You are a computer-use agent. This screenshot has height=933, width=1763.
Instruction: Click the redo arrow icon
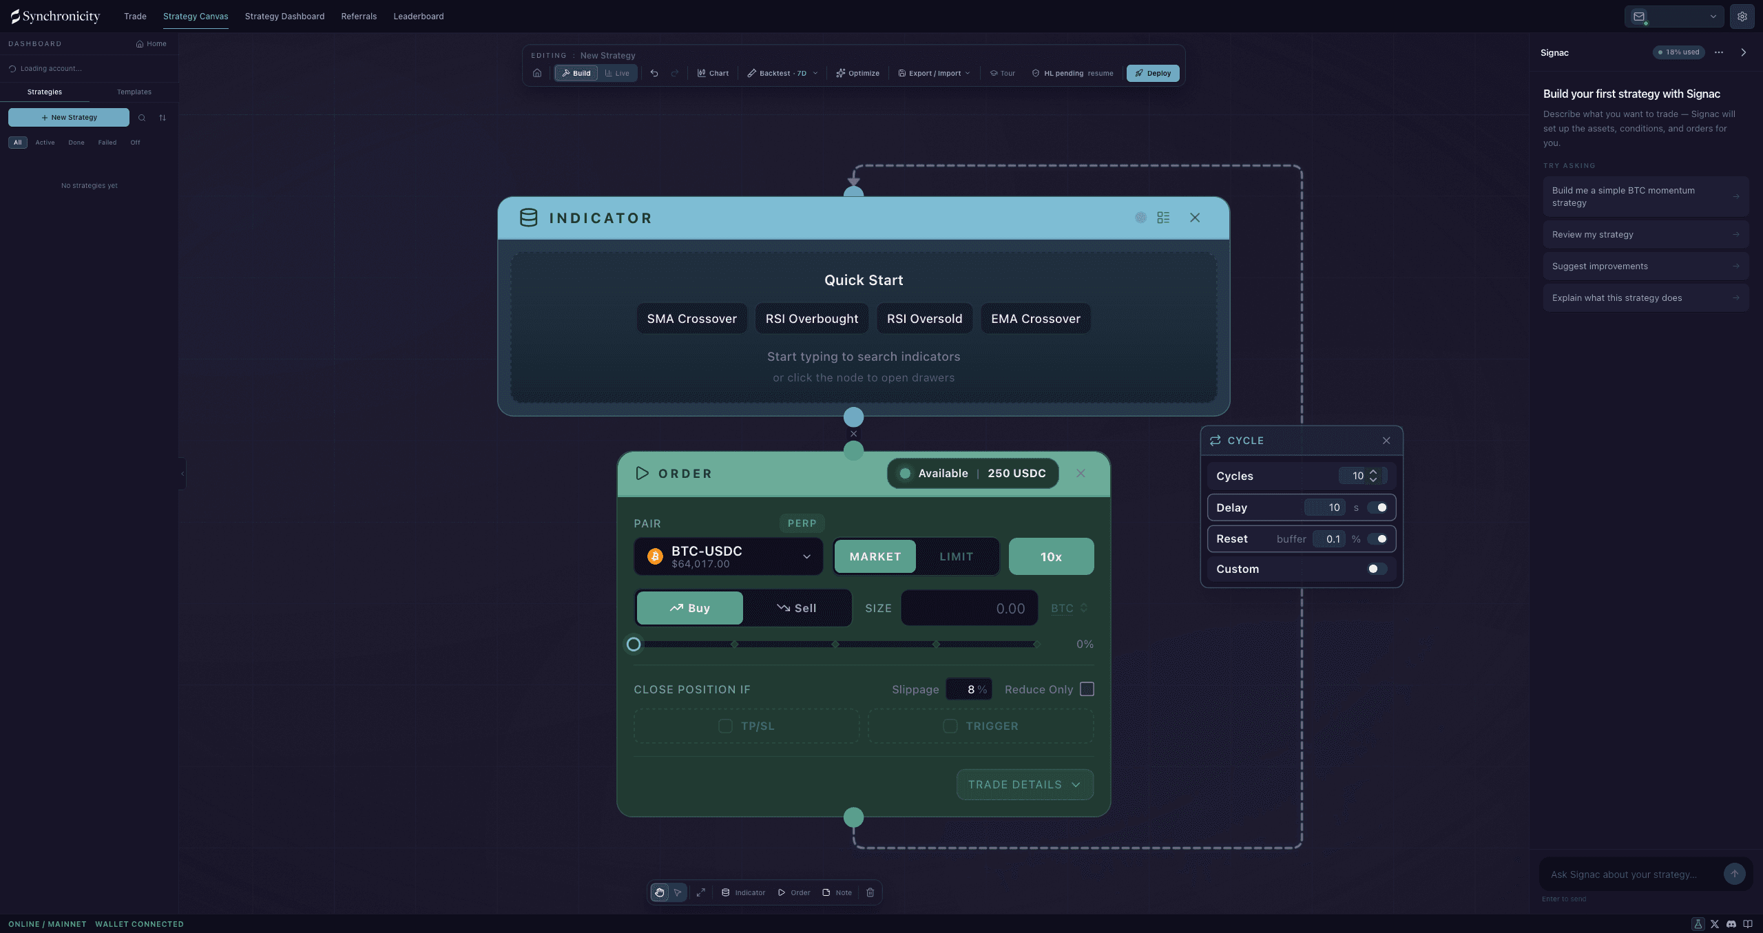pos(675,73)
